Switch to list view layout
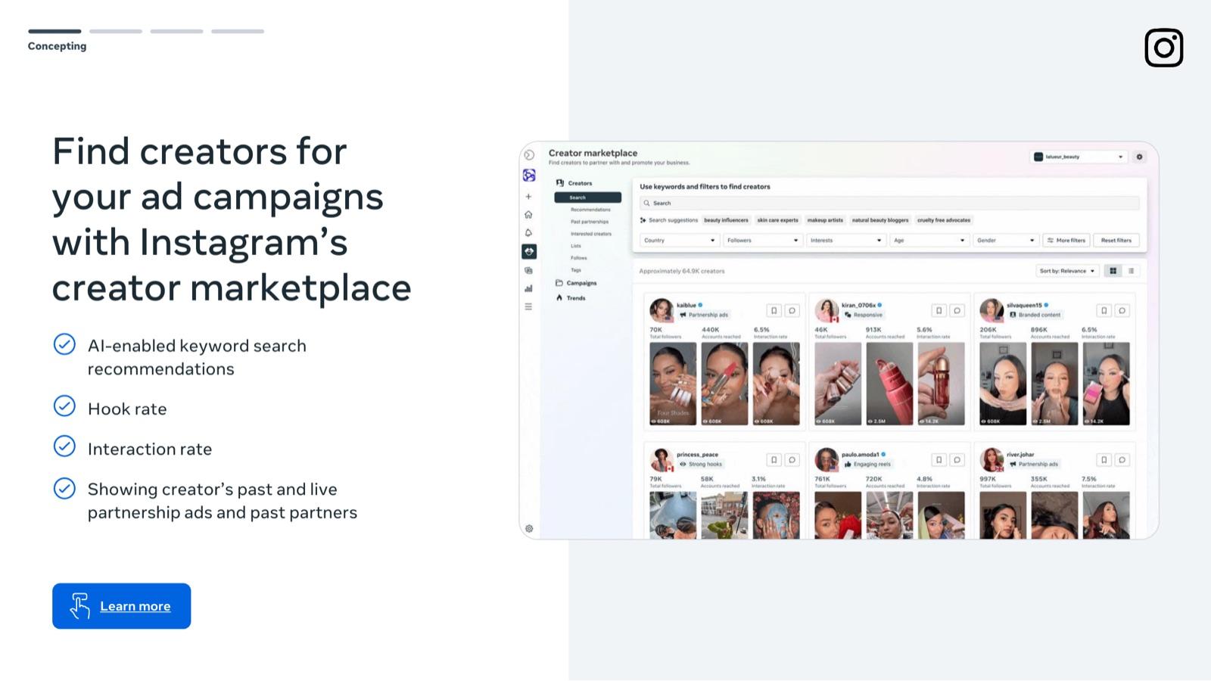 1131,271
